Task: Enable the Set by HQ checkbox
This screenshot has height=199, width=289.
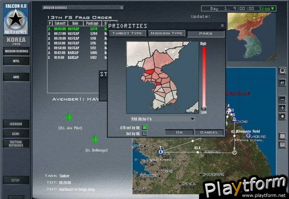Action: click(x=144, y=133)
